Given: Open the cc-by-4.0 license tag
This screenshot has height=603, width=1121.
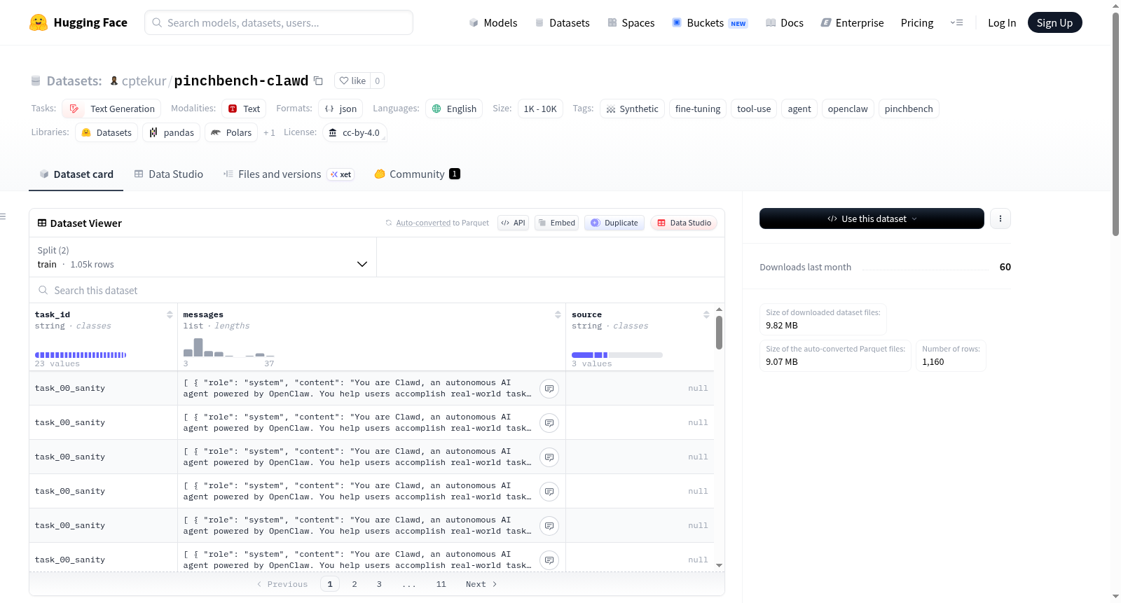Looking at the screenshot, I should (355, 132).
